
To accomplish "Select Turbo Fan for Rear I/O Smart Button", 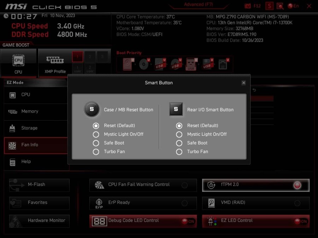I will coord(179,152).
